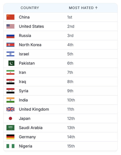Select the Israel flag icon
121x155 pixels.
pos(10,54)
